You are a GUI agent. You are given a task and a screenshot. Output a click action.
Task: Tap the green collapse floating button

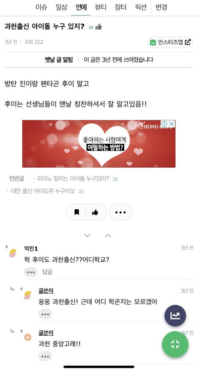tap(175, 344)
